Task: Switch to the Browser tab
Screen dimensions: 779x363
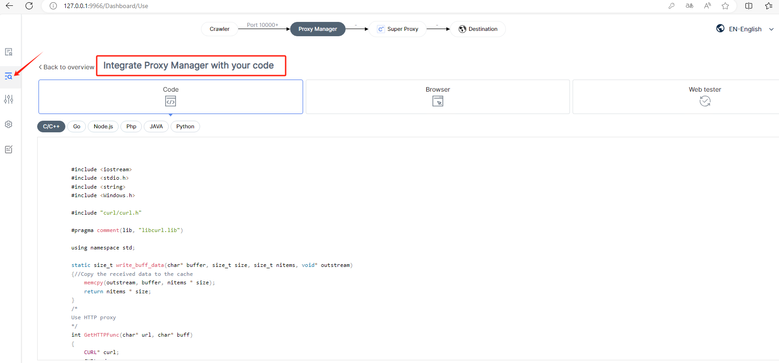Action: (x=437, y=97)
